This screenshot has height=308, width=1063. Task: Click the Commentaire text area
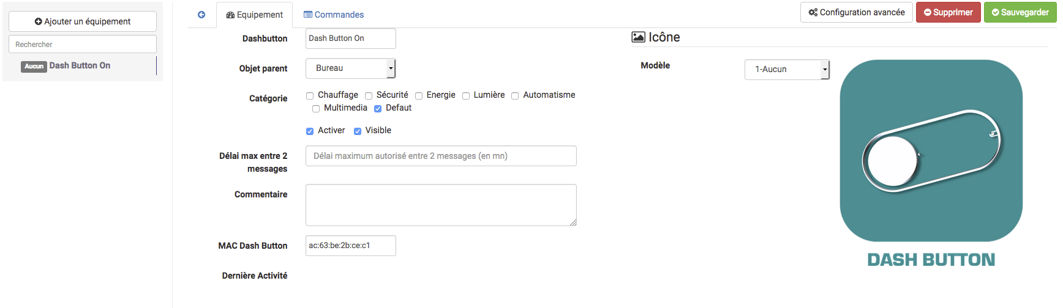click(441, 205)
